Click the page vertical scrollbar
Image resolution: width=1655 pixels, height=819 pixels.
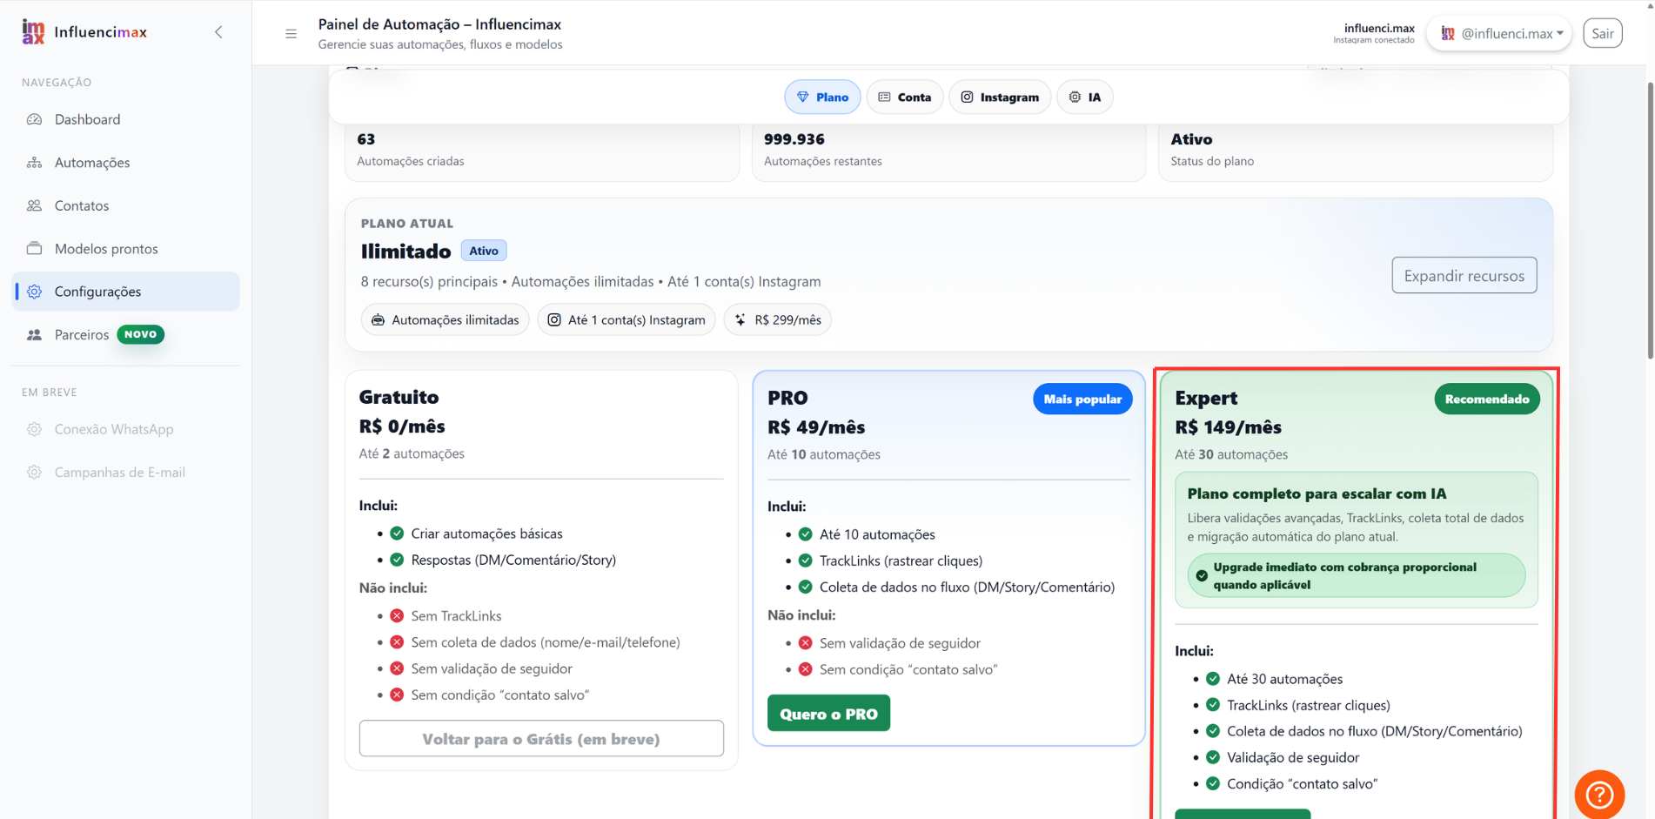click(1650, 220)
